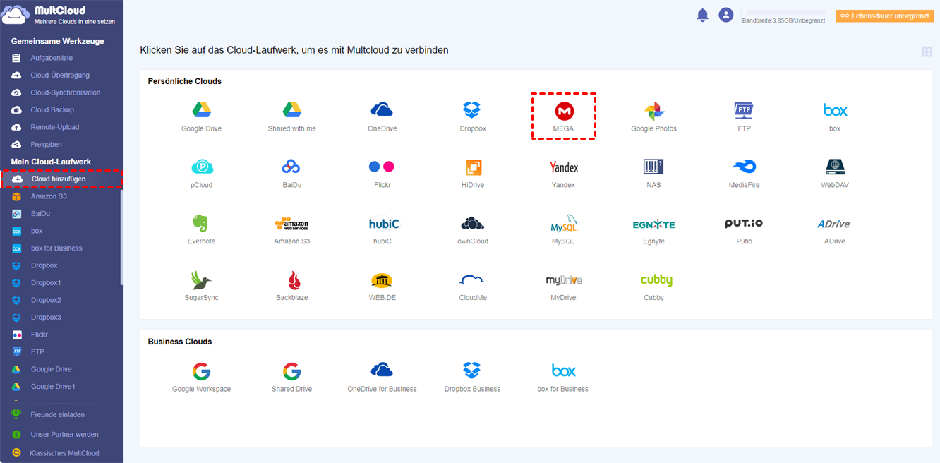Choose the Cubby cloud icon

coord(656,280)
